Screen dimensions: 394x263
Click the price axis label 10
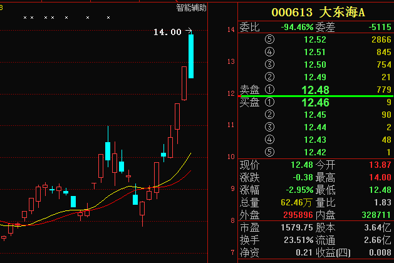231,157
